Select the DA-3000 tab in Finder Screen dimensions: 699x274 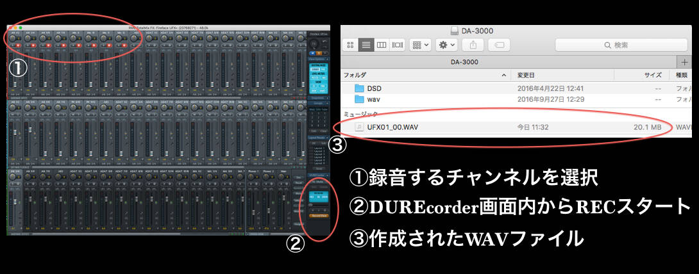(464, 62)
